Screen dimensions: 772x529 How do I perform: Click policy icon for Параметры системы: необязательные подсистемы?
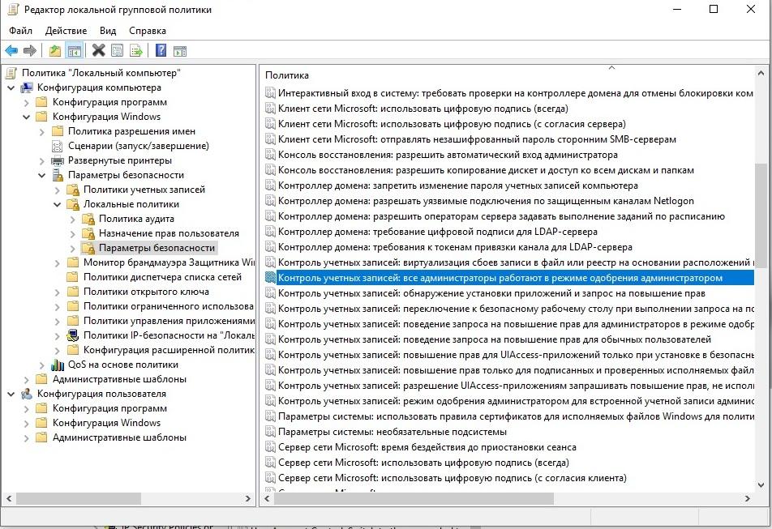pos(270,432)
